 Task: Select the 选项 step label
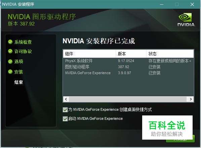point(19,61)
